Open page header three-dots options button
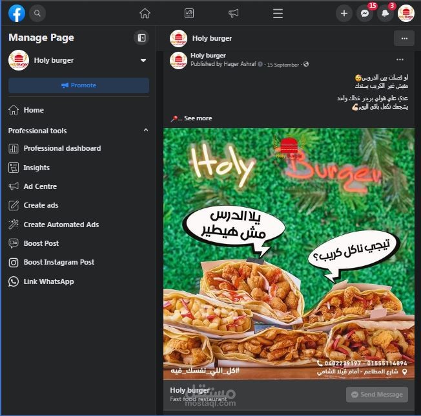The image size is (421, 416). 404,38
